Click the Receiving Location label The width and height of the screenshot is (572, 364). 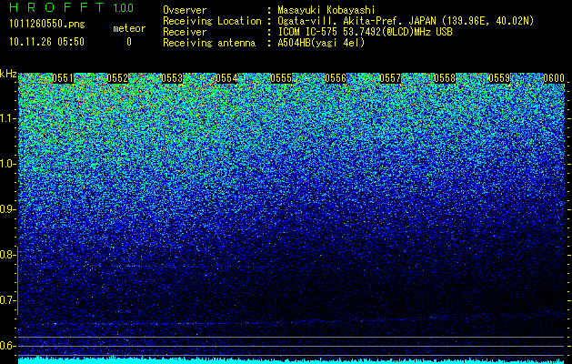pos(212,21)
